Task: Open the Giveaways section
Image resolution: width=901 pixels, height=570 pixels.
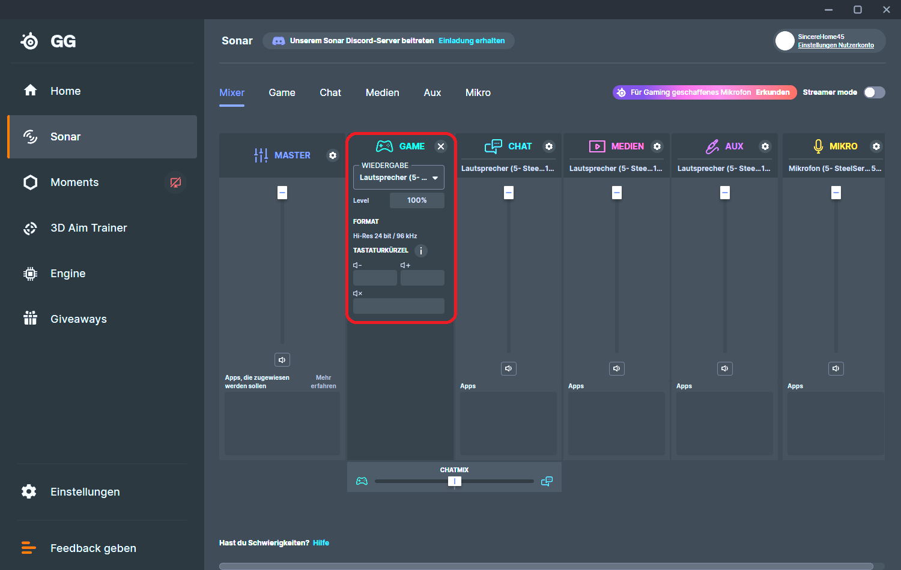Action: click(79, 319)
